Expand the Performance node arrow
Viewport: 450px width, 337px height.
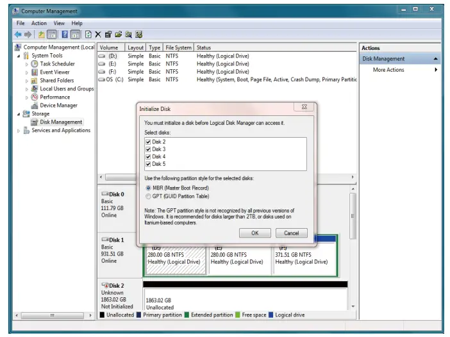27,97
